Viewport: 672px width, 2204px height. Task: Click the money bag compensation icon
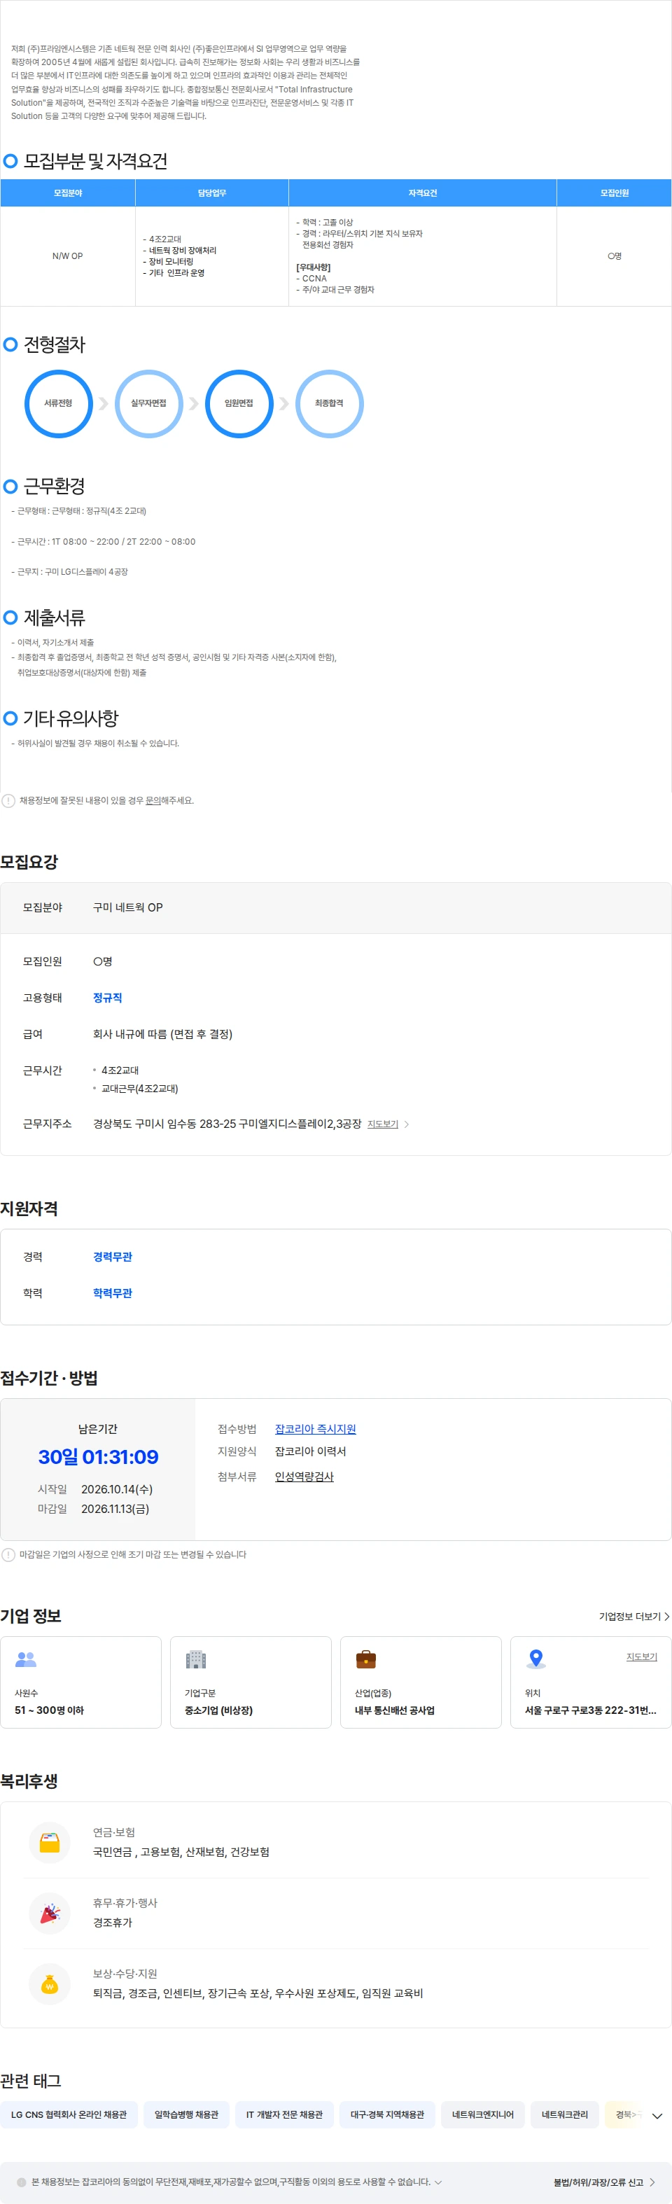pos(50,1983)
